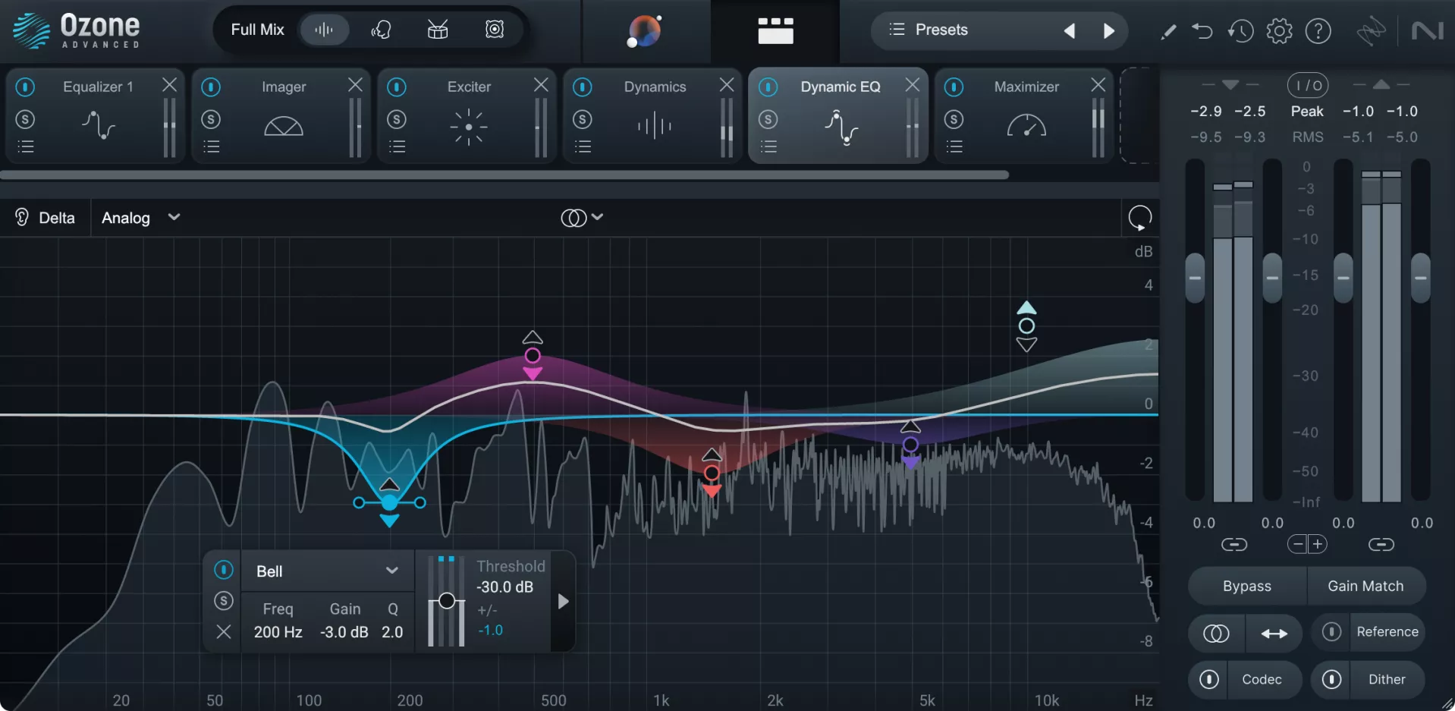Go to the previous preset

click(1070, 30)
